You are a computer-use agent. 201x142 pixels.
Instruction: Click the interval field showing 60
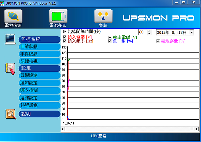click(x=143, y=32)
